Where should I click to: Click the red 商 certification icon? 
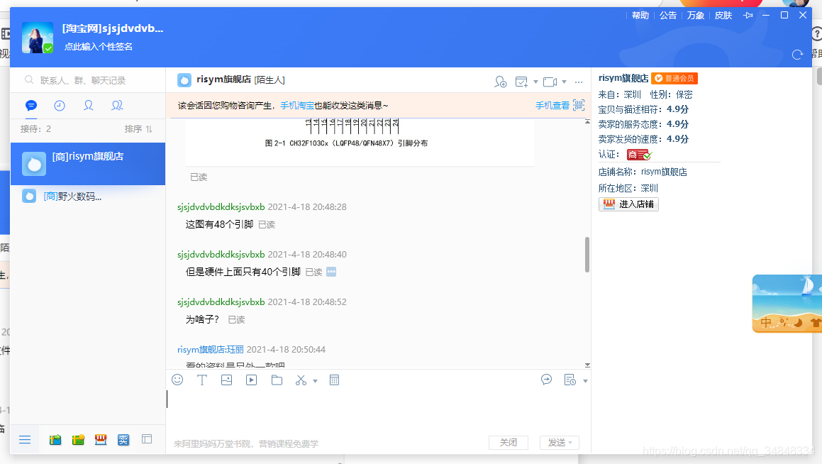[x=638, y=155]
